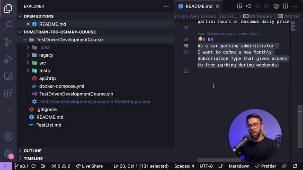
Task: Expand the .idea folder
Action: click(27, 47)
